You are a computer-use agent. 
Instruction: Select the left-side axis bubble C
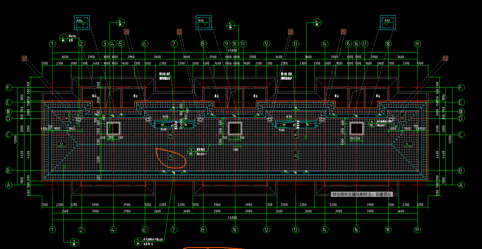click(9, 135)
